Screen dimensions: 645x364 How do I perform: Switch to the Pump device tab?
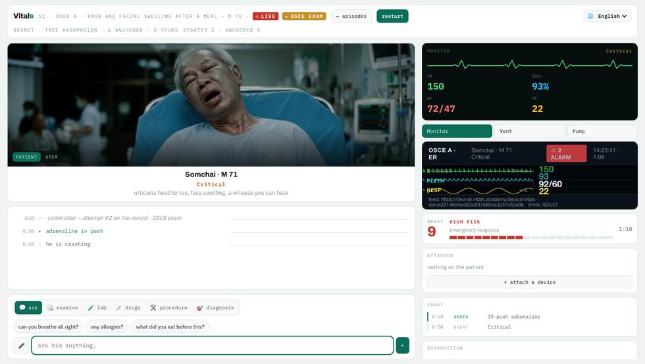(x=602, y=131)
